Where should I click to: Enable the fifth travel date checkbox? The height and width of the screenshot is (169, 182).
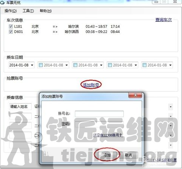(x=144, y=65)
